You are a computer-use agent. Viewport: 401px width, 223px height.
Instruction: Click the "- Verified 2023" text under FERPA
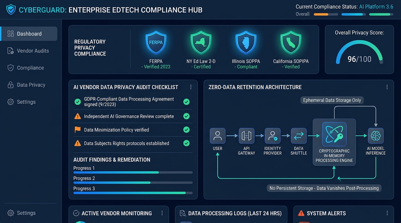click(x=156, y=67)
